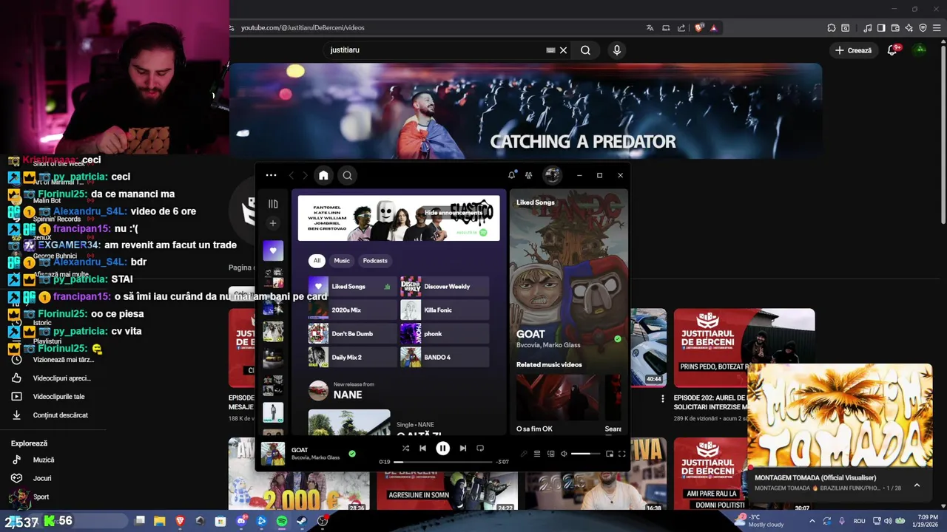
Task: Open the Liked Songs tile
Action: point(352,286)
